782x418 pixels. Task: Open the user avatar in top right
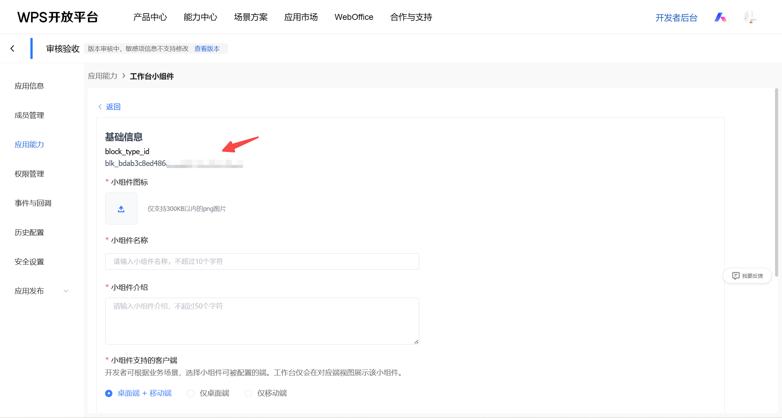pyautogui.click(x=750, y=17)
